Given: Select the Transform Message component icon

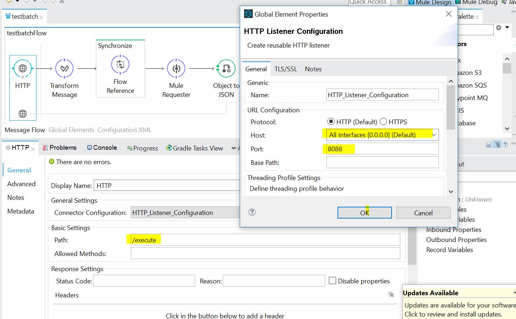Looking at the screenshot, I should (65, 68).
